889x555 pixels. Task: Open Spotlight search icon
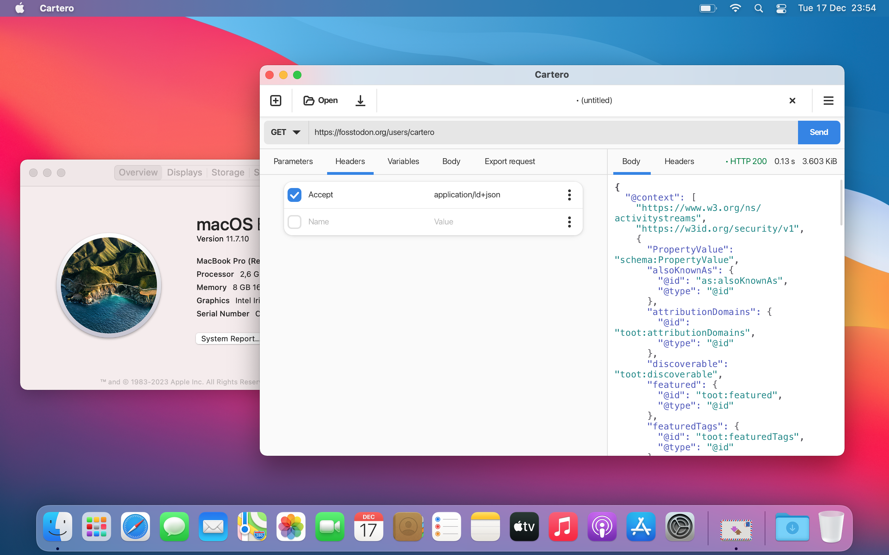(758, 8)
